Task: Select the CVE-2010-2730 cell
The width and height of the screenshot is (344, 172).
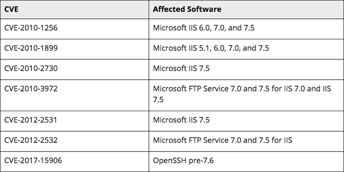Action: (74, 70)
